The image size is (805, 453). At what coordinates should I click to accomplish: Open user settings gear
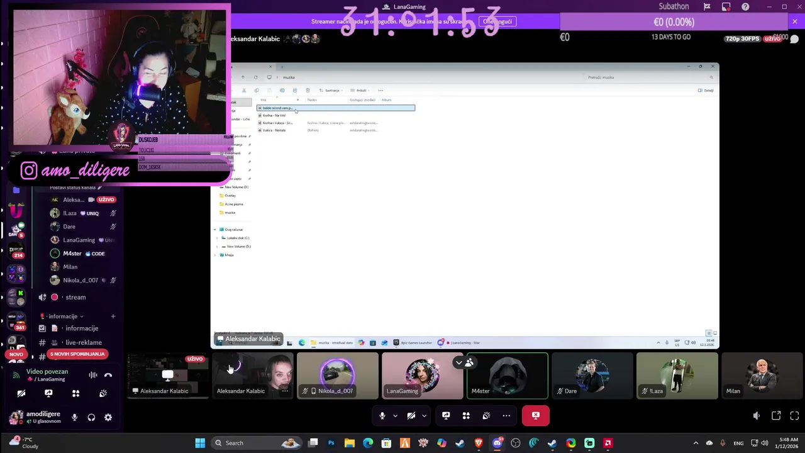[108, 417]
